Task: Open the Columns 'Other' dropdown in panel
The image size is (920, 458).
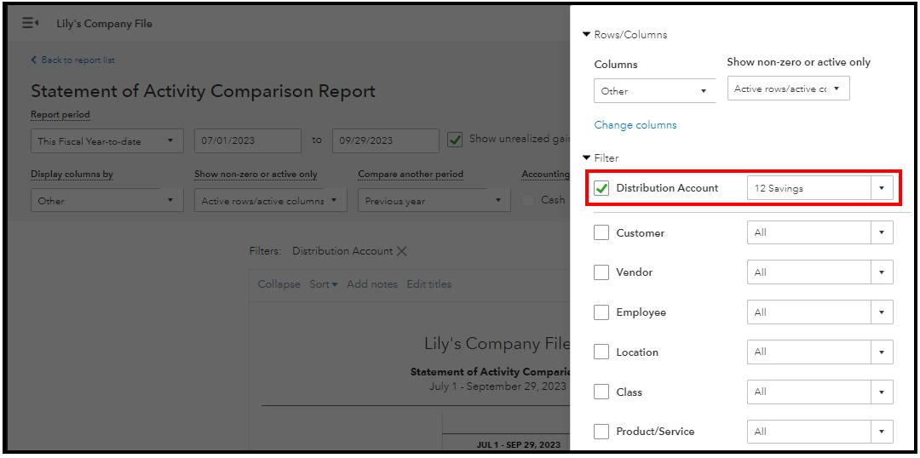Action: pos(654,91)
